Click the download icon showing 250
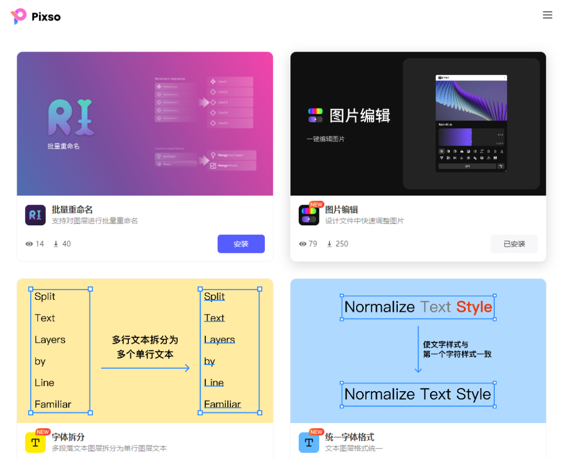This screenshot has height=459, width=563. [329, 244]
